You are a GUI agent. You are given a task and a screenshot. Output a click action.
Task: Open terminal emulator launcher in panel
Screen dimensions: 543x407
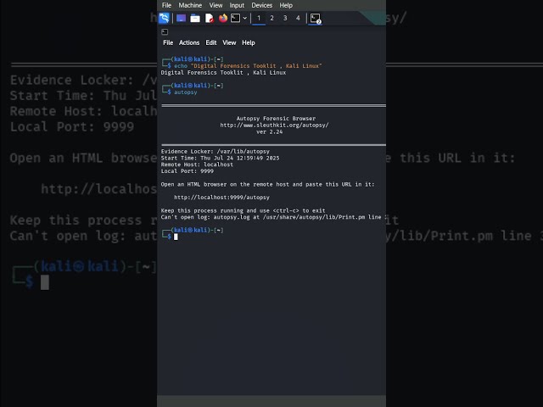point(236,18)
